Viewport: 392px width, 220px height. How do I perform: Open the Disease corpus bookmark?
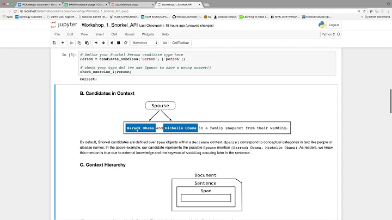pos(225,17)
